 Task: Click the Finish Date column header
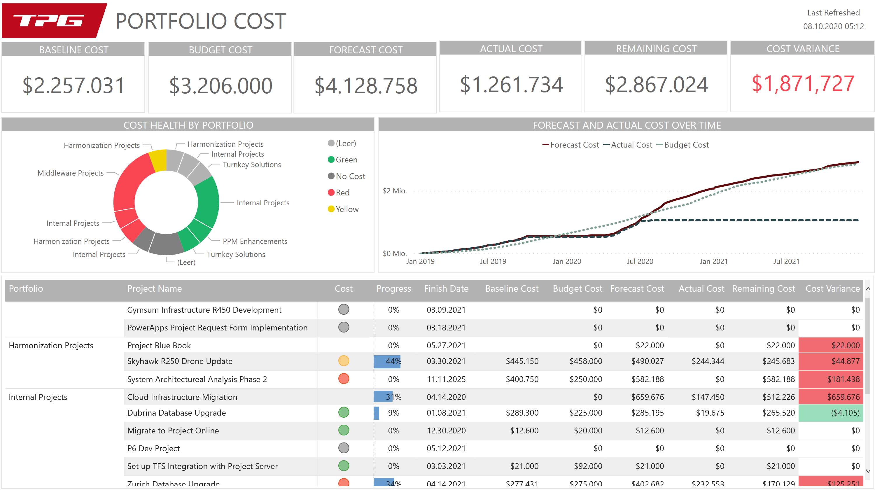446,288
